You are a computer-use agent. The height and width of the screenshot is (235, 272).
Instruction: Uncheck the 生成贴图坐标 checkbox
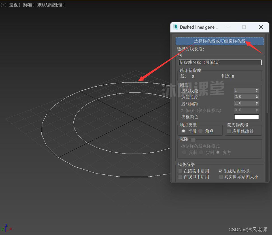click(220, 171)
